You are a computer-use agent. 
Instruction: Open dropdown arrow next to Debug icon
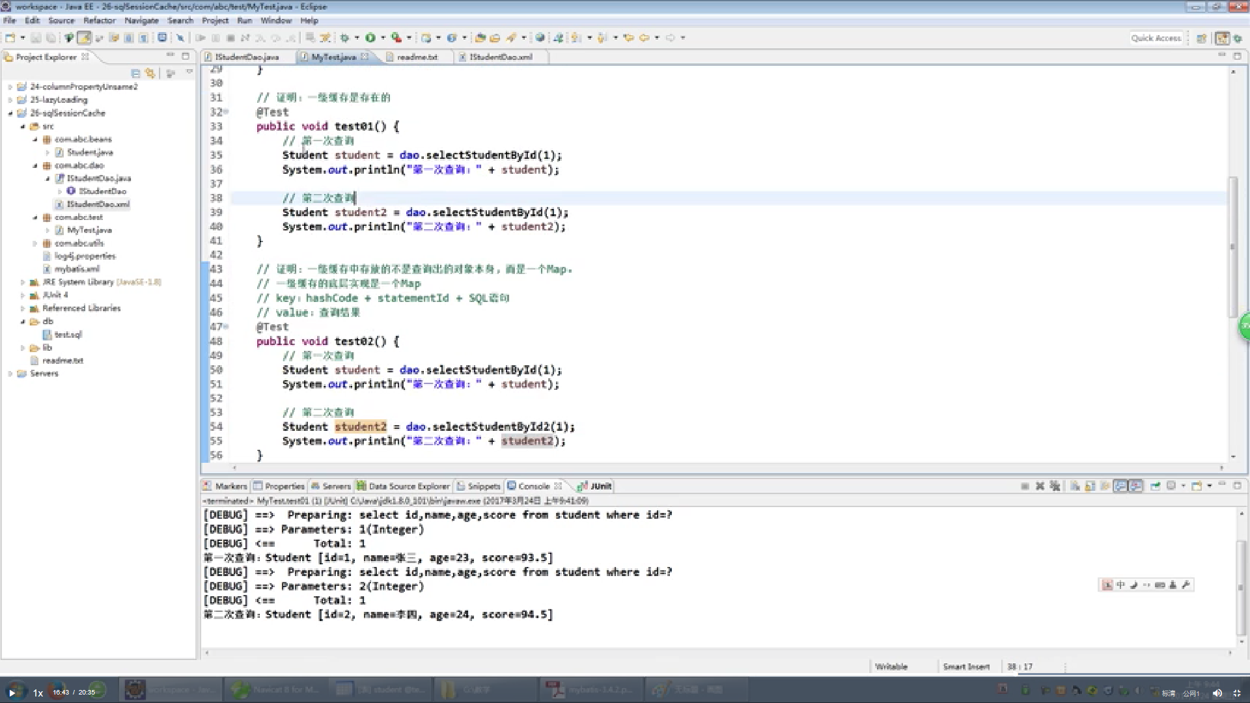[x=357, y=38]
